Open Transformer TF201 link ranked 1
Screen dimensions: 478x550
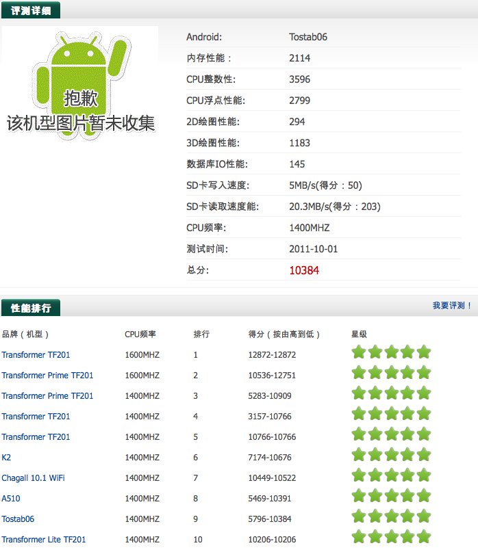36,355
